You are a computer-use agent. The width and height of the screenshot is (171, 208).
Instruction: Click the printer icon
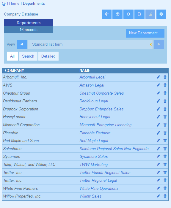161,14
